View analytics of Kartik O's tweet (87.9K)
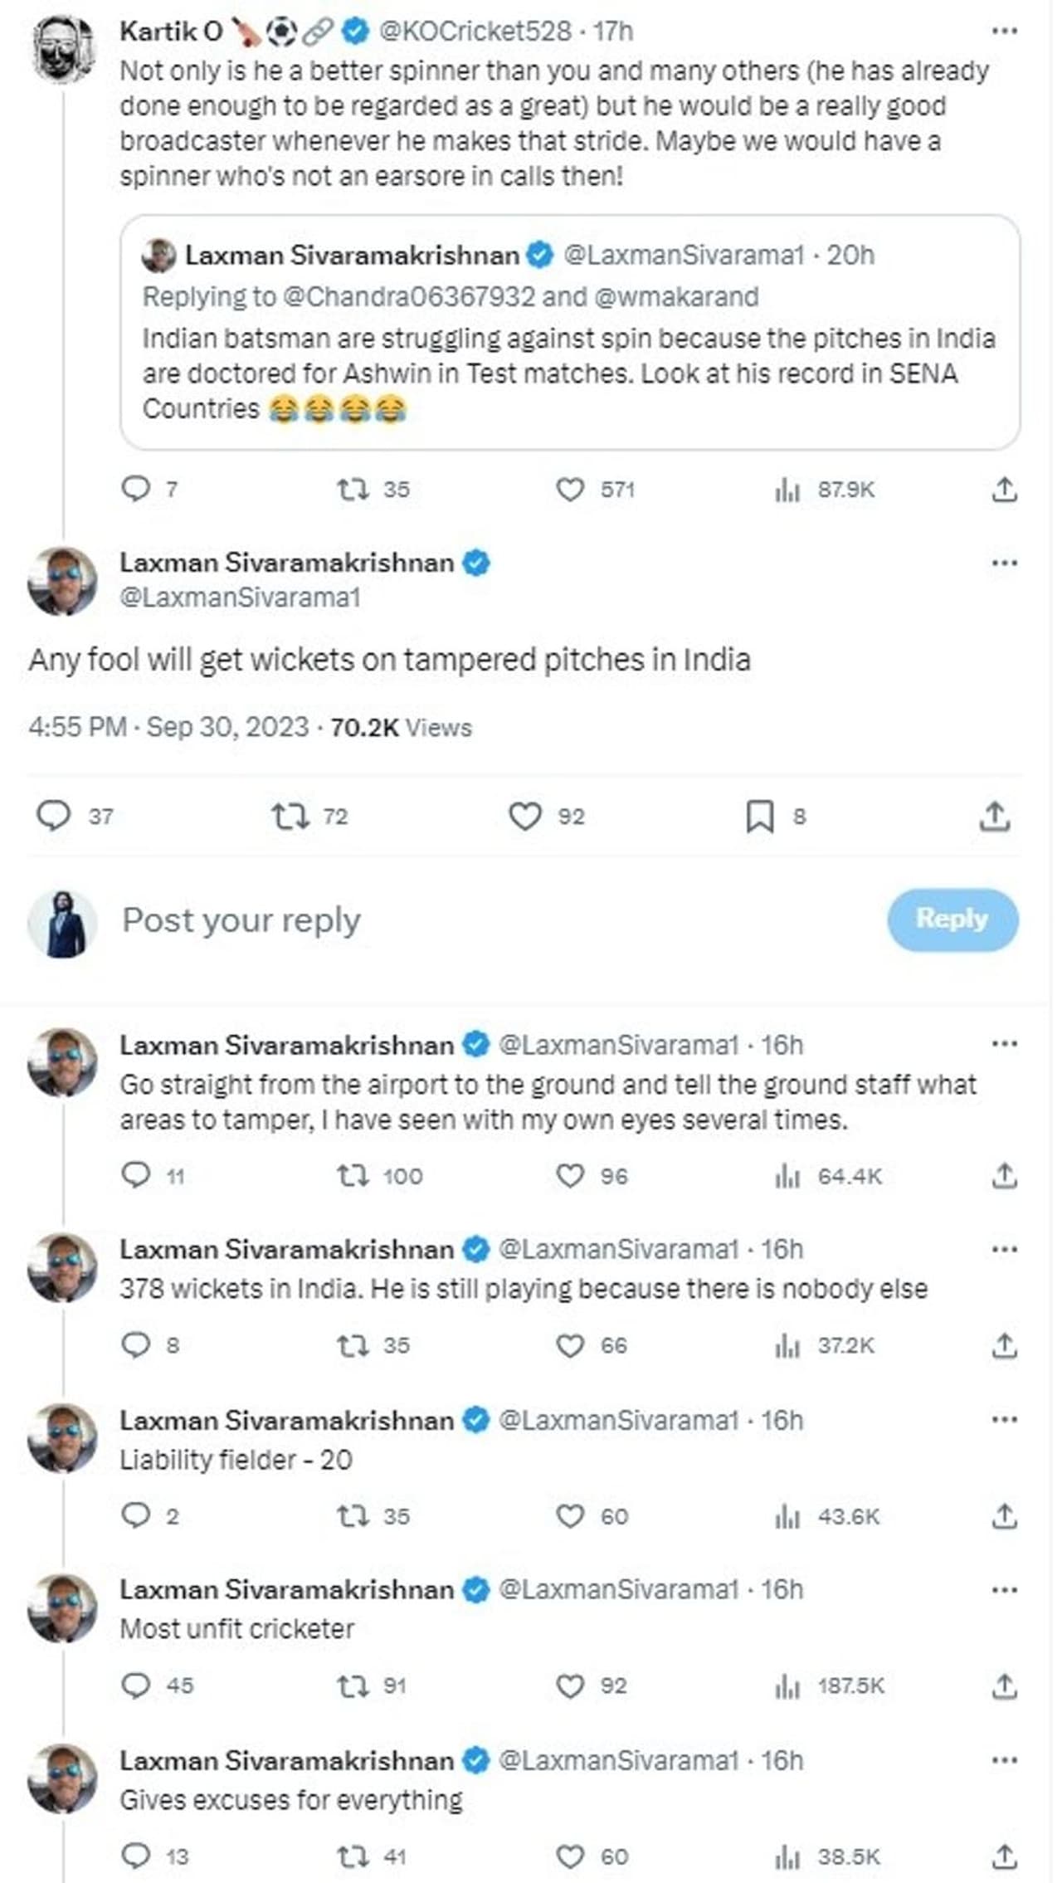This screenshot has height=1883, width=1062. coord(787,490)
